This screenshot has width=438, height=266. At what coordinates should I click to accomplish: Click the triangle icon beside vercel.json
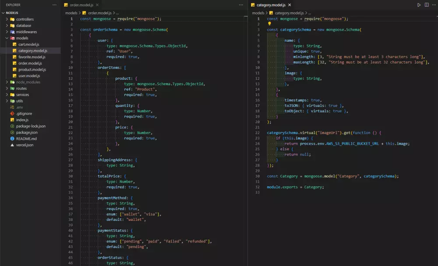[x=12, y=145]
